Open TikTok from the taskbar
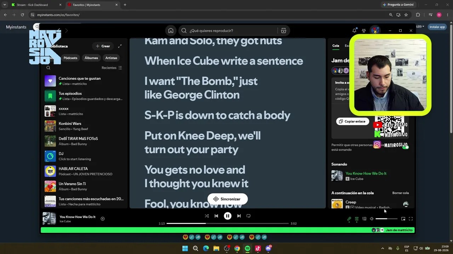The width and height of the screenshot is (453, 254). coord(258,249)
